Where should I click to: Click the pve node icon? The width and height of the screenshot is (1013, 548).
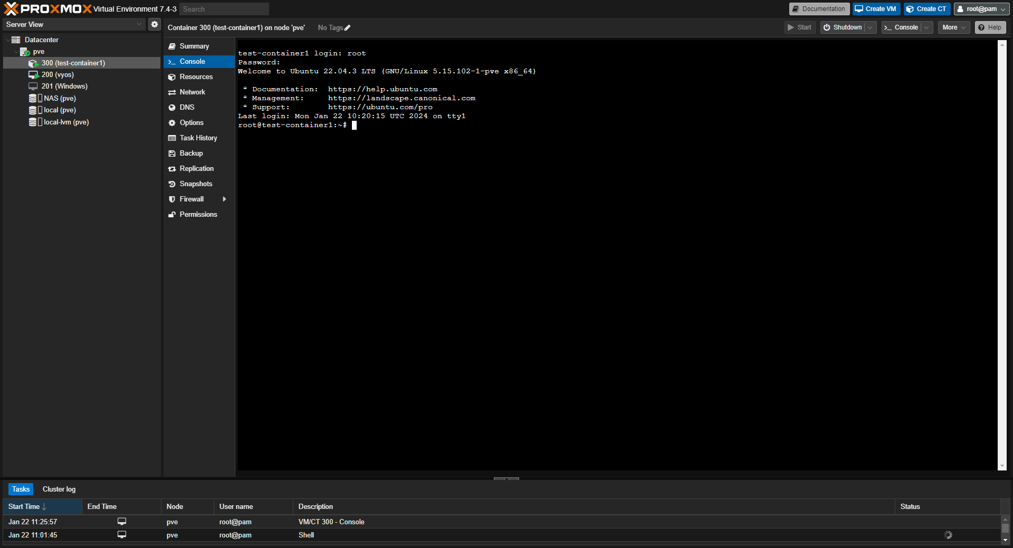click(x=25, y=52)
